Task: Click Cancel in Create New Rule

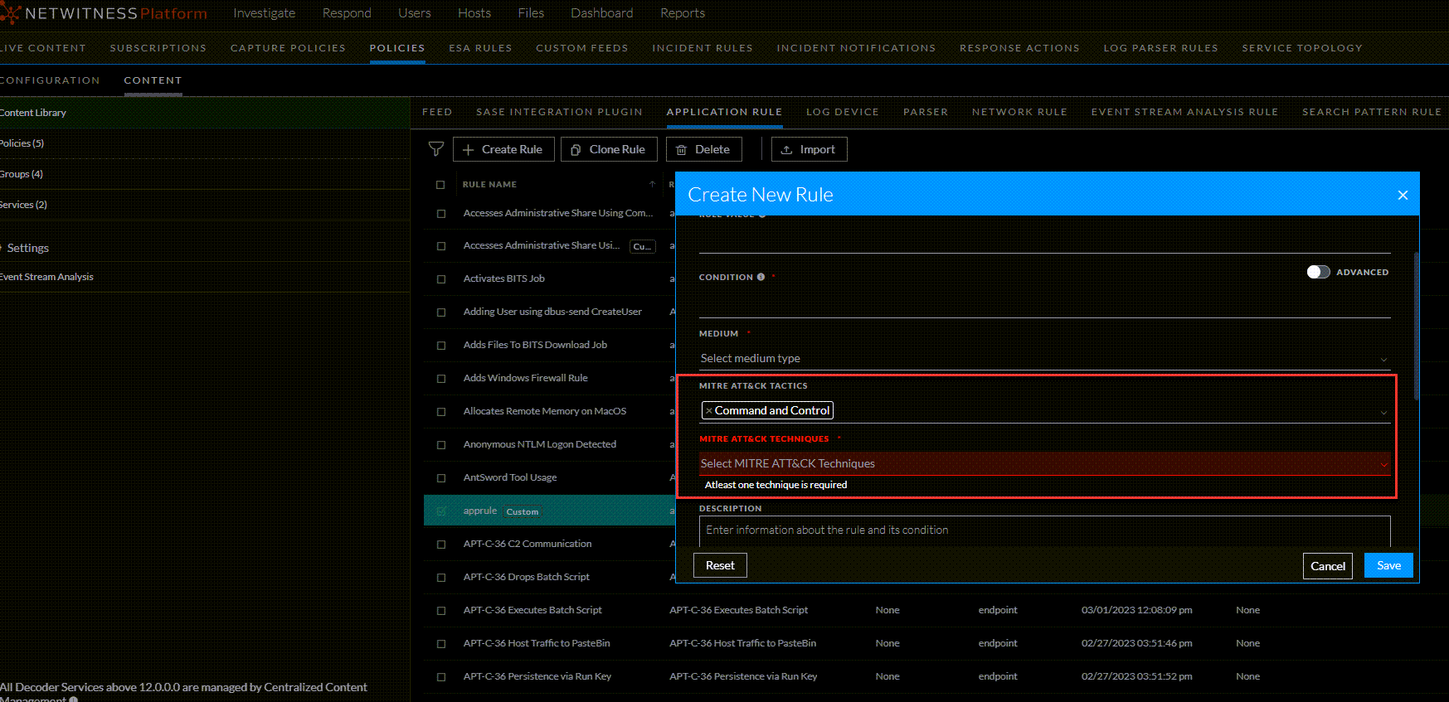Action: pos(1328,566)
